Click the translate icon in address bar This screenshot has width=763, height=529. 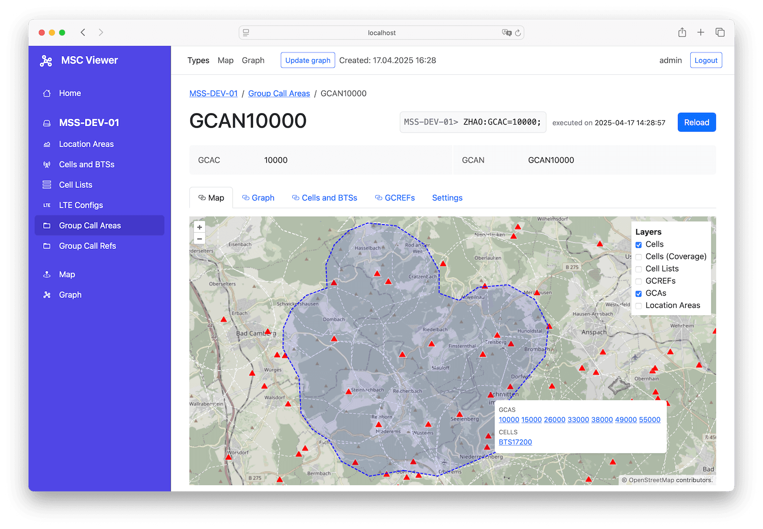click(x=506, y=33)
